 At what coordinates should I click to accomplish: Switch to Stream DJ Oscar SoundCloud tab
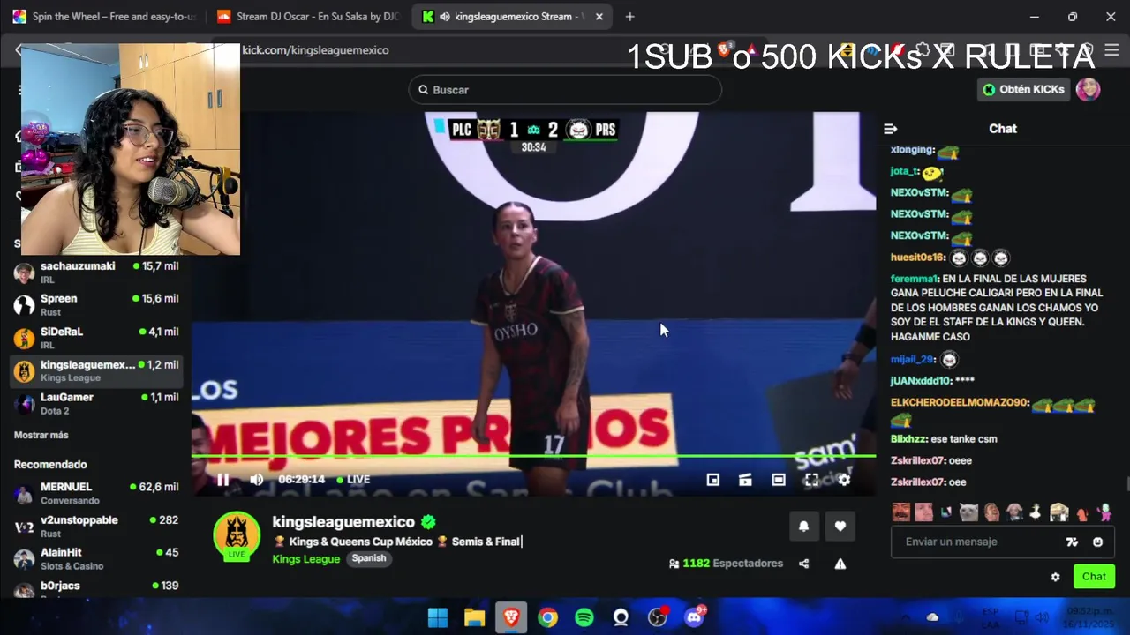tap(309, 17)
